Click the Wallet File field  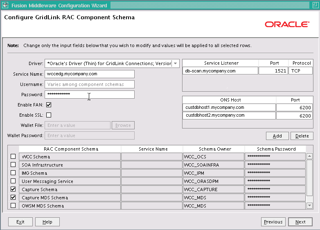78,125
